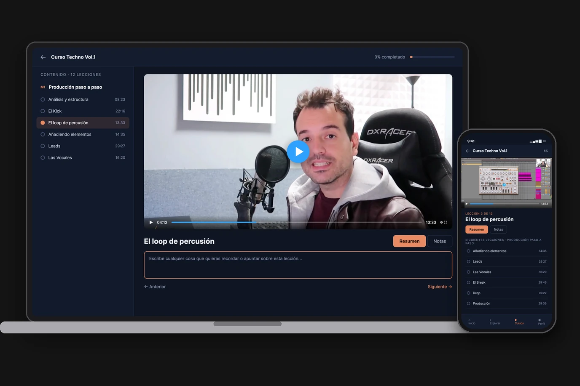Mark Análisis y estructura lesson circle
Screen dimensions: 580x386
[x=43, y=99]
